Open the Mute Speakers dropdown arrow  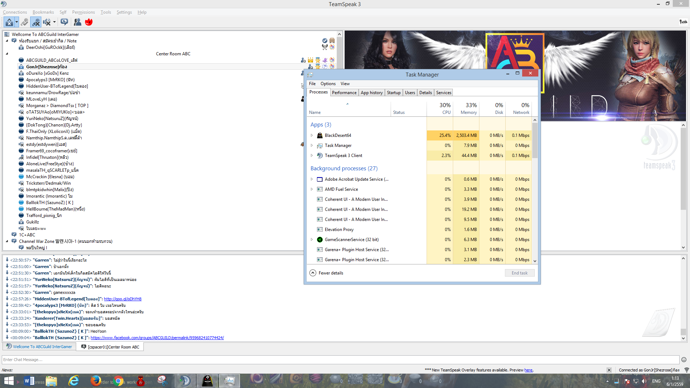pos(54,22)
